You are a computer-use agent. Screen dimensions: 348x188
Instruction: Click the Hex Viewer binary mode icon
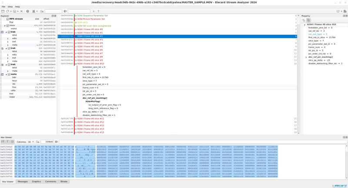coord(12,142)
